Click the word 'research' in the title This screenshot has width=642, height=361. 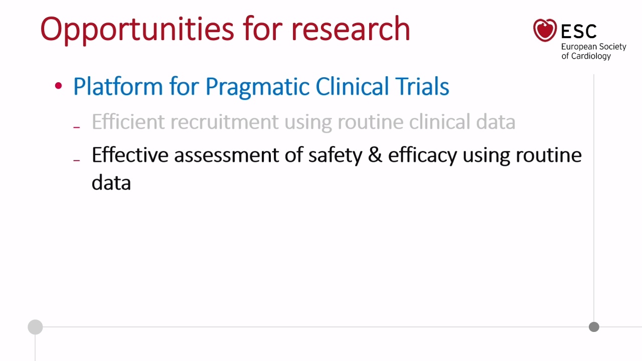351,29
